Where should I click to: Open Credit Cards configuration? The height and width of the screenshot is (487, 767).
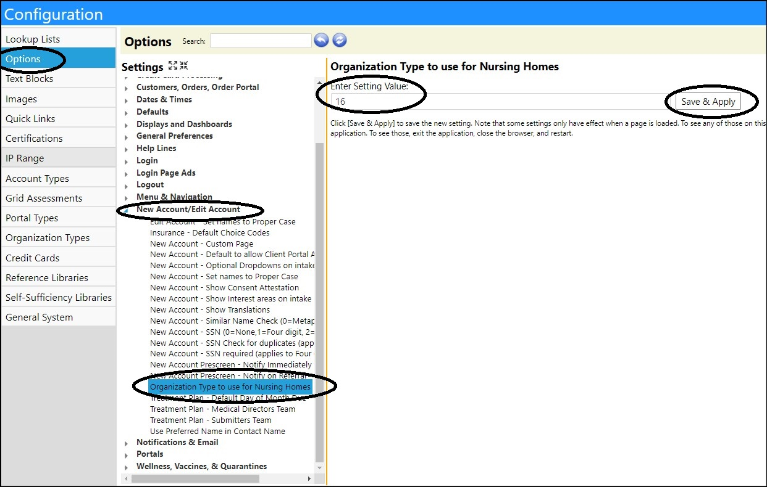(x=58, y=258)
